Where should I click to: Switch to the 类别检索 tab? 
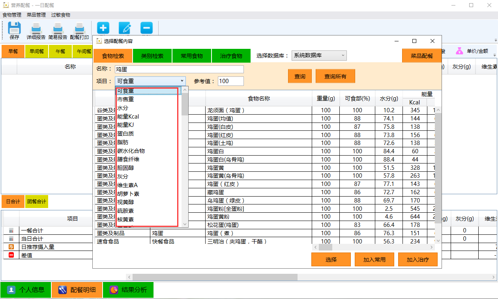(152, 56)
